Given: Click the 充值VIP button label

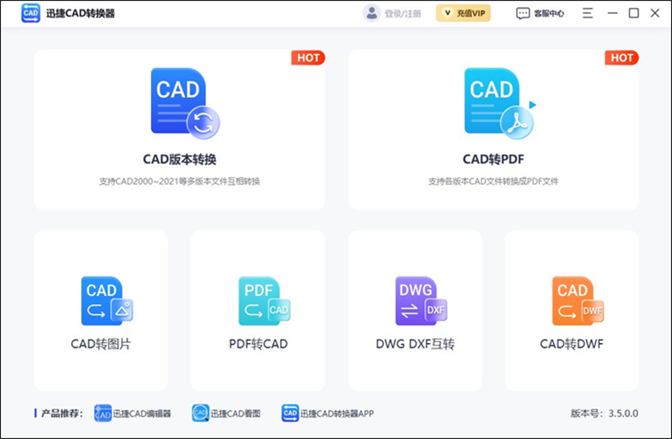Looking at the screenshot, I should point(471,13).
